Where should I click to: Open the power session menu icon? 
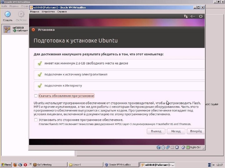pos(201,16)
